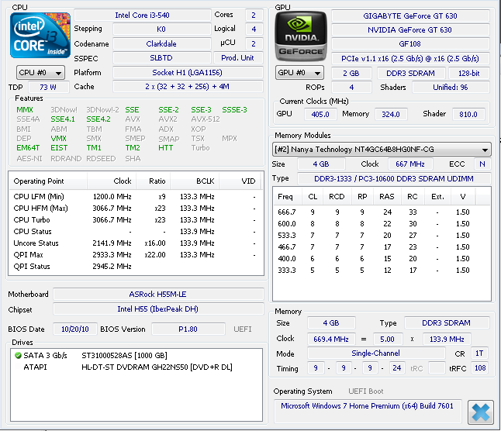The height and width of the screenshot is (431, 501).
Task: Click the BCLK column header
Action: pyautogui.click(x=195, y=181)
